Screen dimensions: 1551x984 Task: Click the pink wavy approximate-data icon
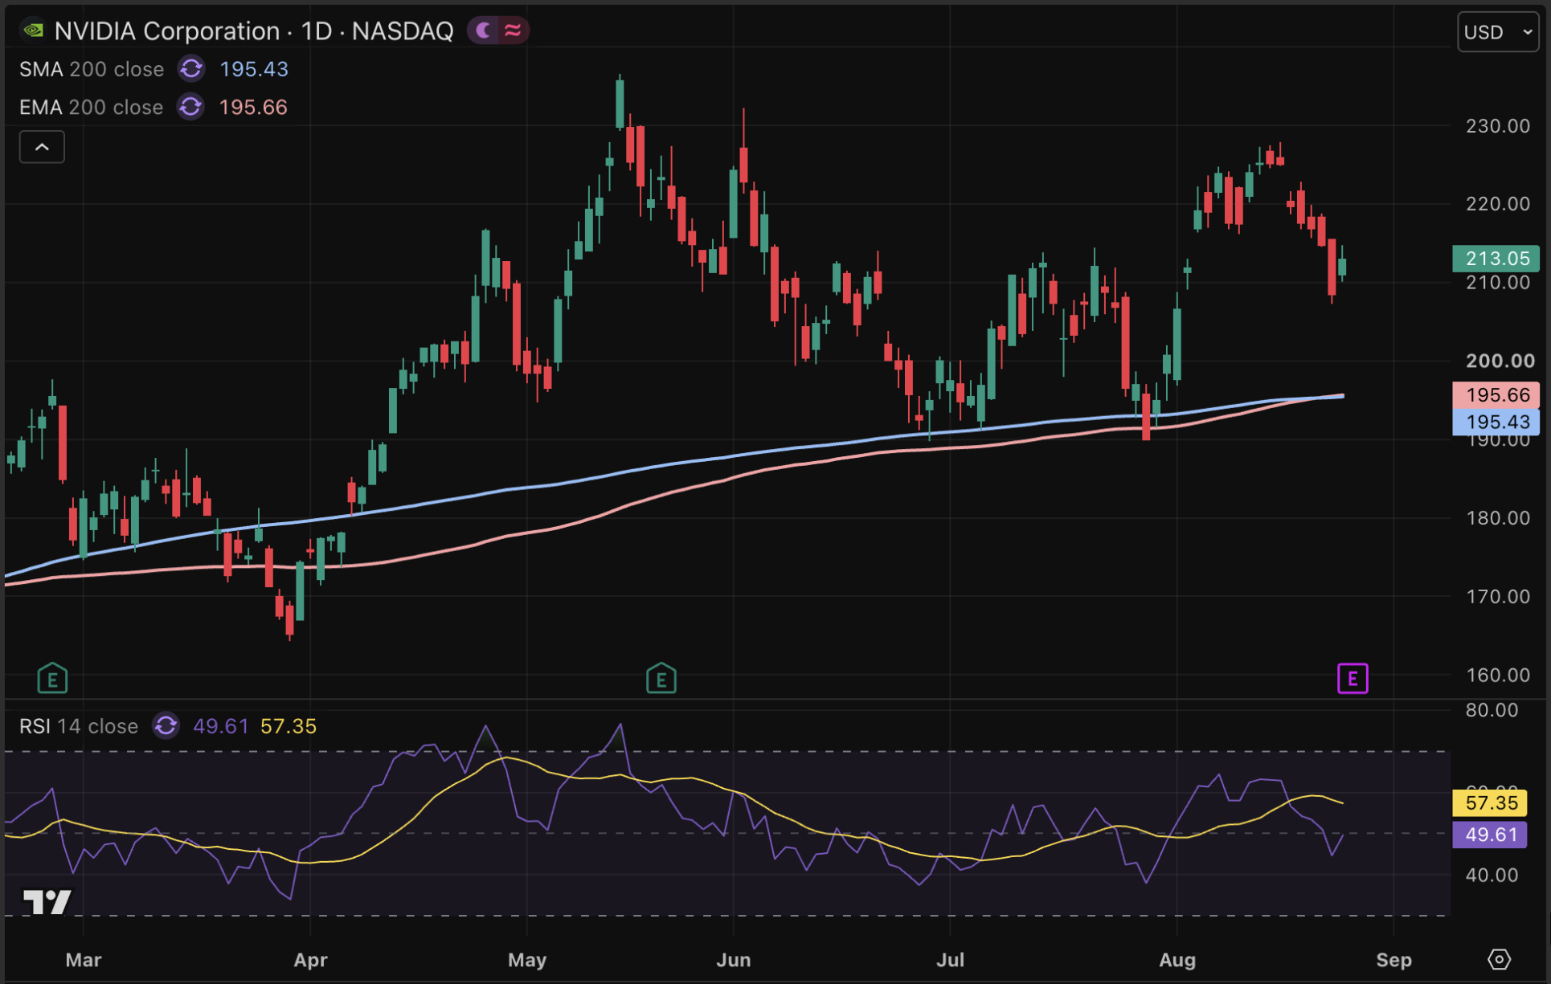click(513, 31)
